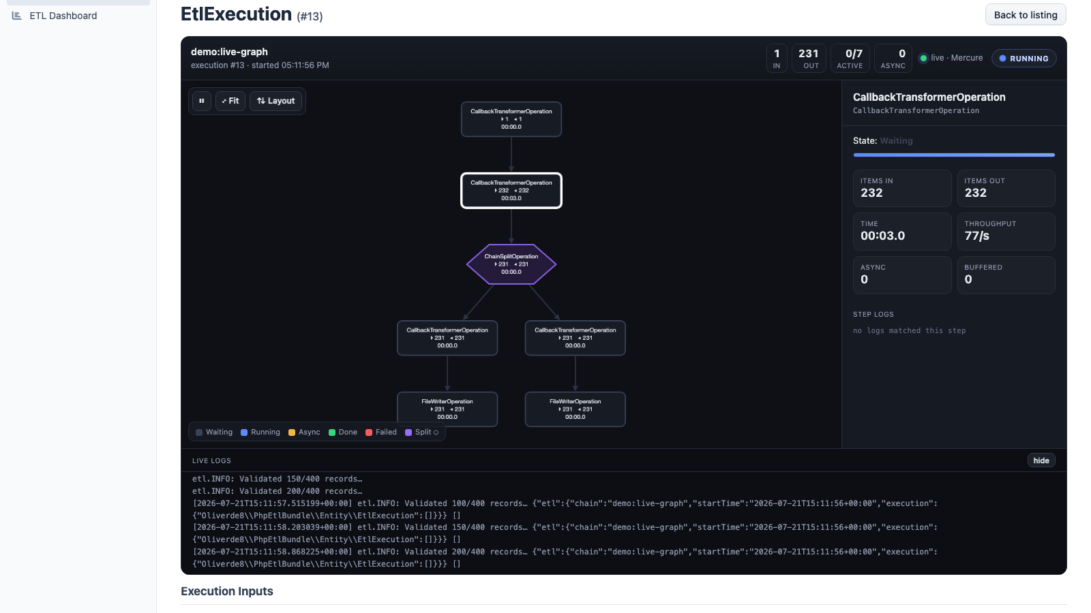Hide the live logs panel
Viewport: 1091px width, 613px height.
1041,460
